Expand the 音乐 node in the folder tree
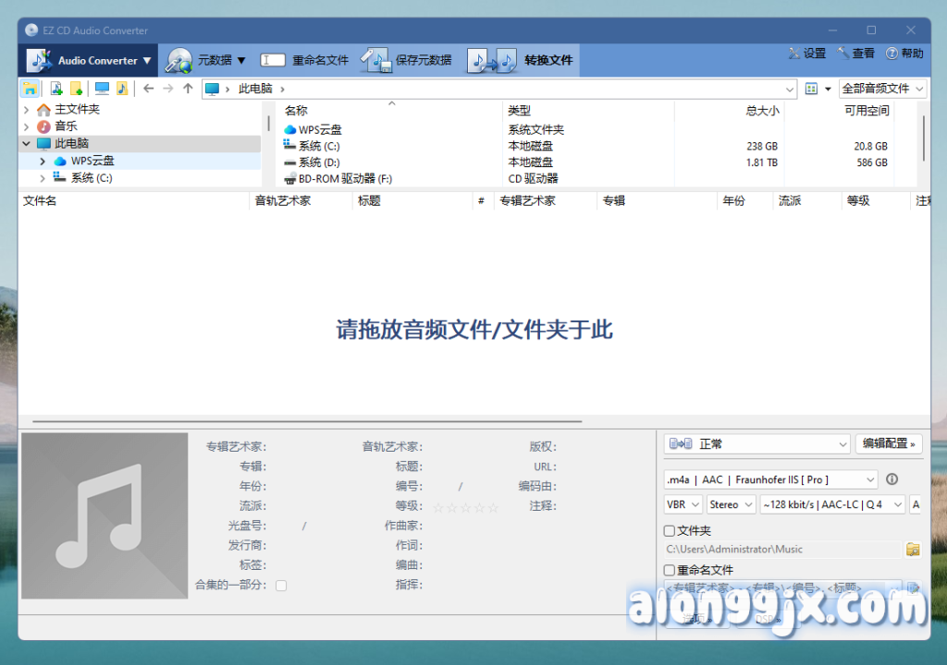 point(27,127)
